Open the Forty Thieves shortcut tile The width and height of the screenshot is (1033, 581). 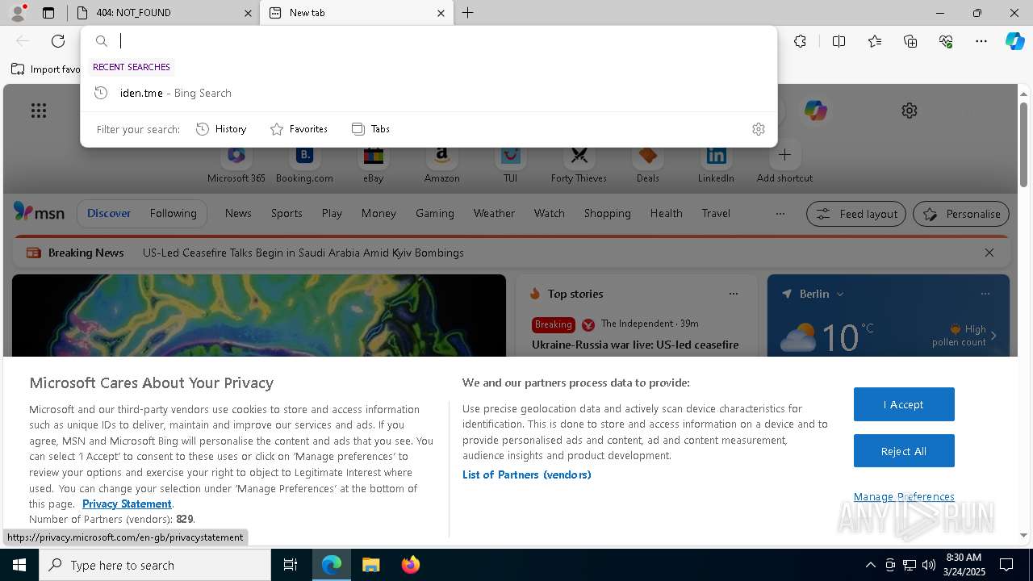[579, 164]
